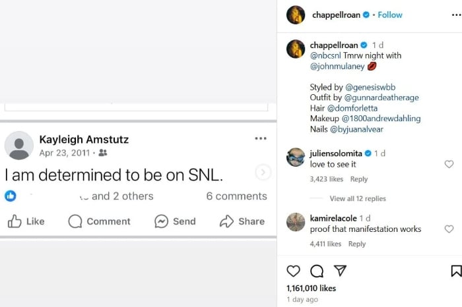462x307 pixels.
Task: Open Instagram post more options menu
Action: pos(455,14)
